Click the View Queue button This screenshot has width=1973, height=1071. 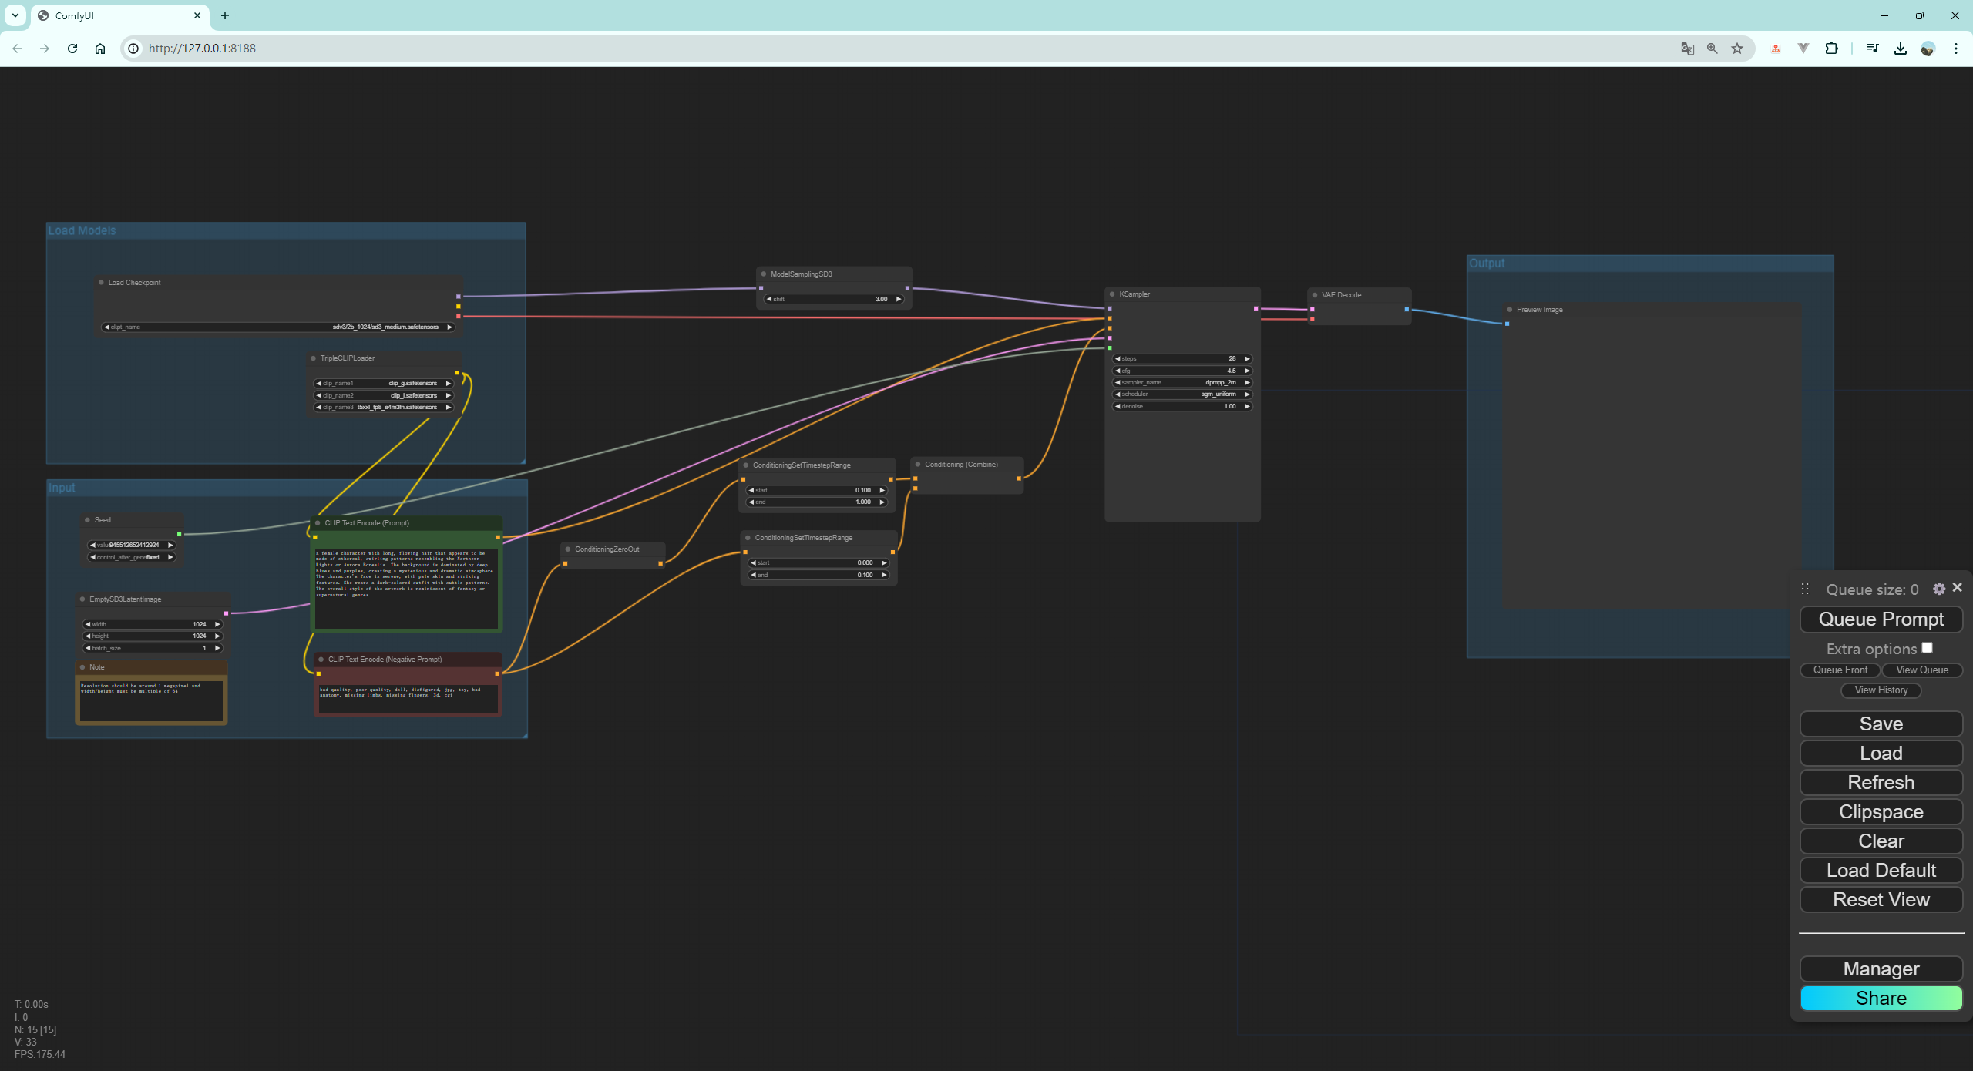(1921, 669)
